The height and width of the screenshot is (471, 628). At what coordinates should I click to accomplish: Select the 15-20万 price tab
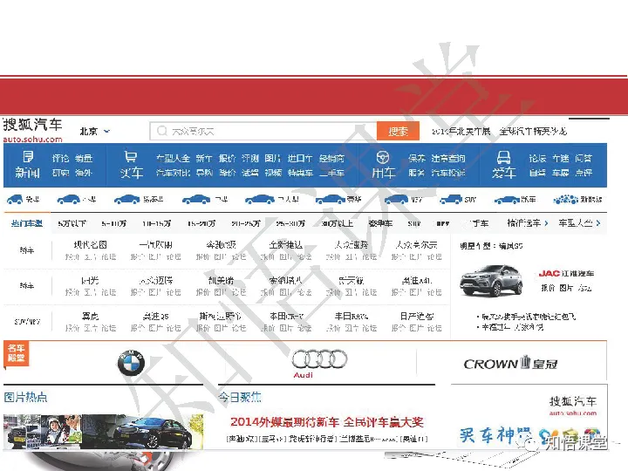click(x=201, y=223)
